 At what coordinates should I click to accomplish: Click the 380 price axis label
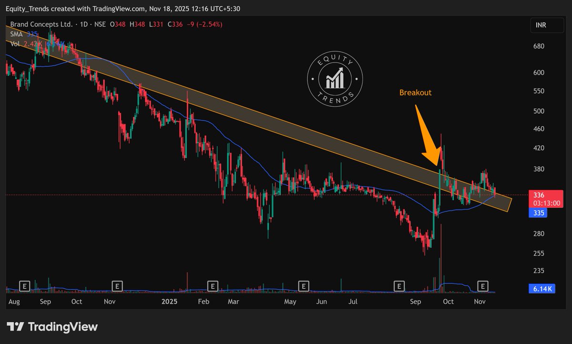539,169
